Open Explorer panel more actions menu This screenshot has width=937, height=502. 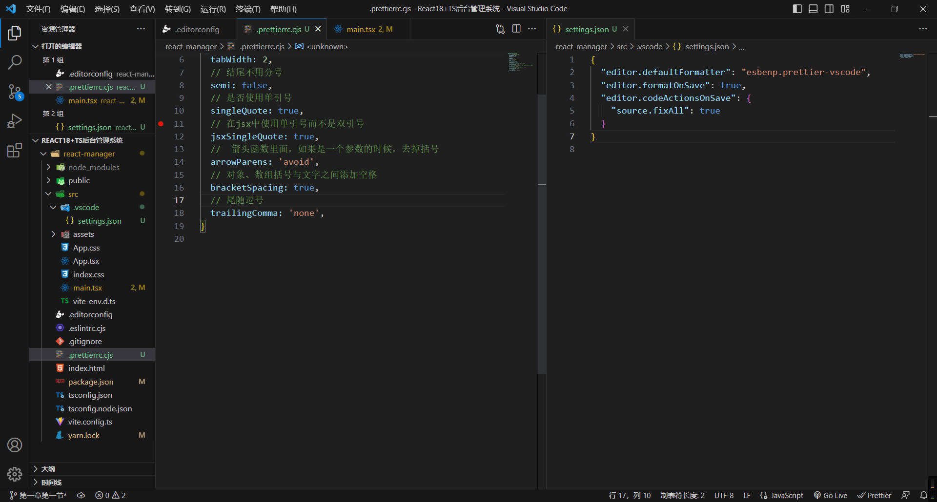141,29
